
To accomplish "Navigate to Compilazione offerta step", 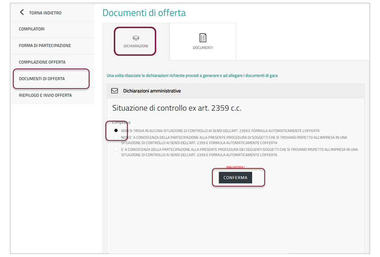I will point(42,62).
